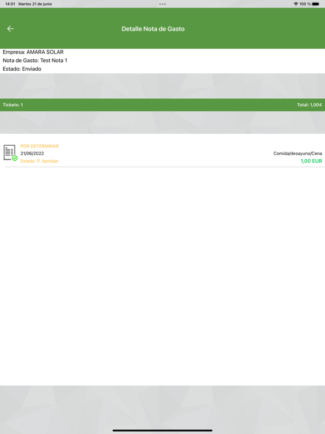Open the three-dot multitasking menu
325x434 pixels.
point(162,4)
